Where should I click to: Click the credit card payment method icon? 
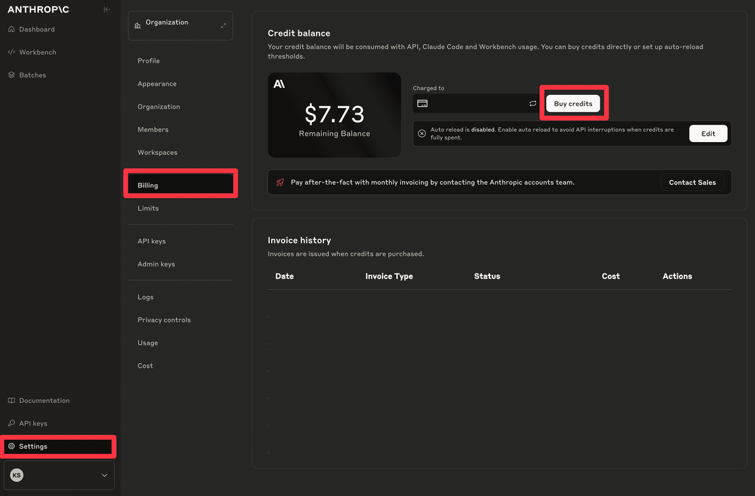coord(422,103)
